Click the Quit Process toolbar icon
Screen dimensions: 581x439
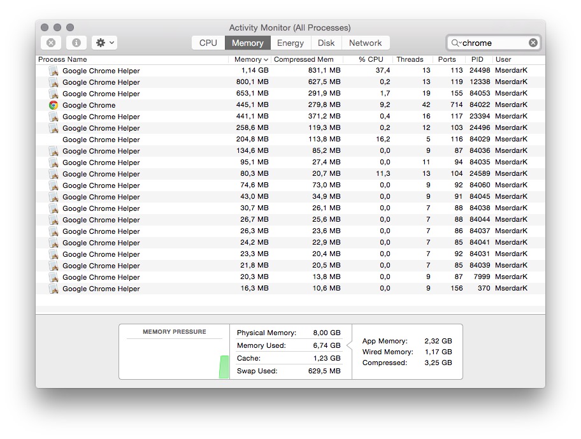click(x=51, y=43)
